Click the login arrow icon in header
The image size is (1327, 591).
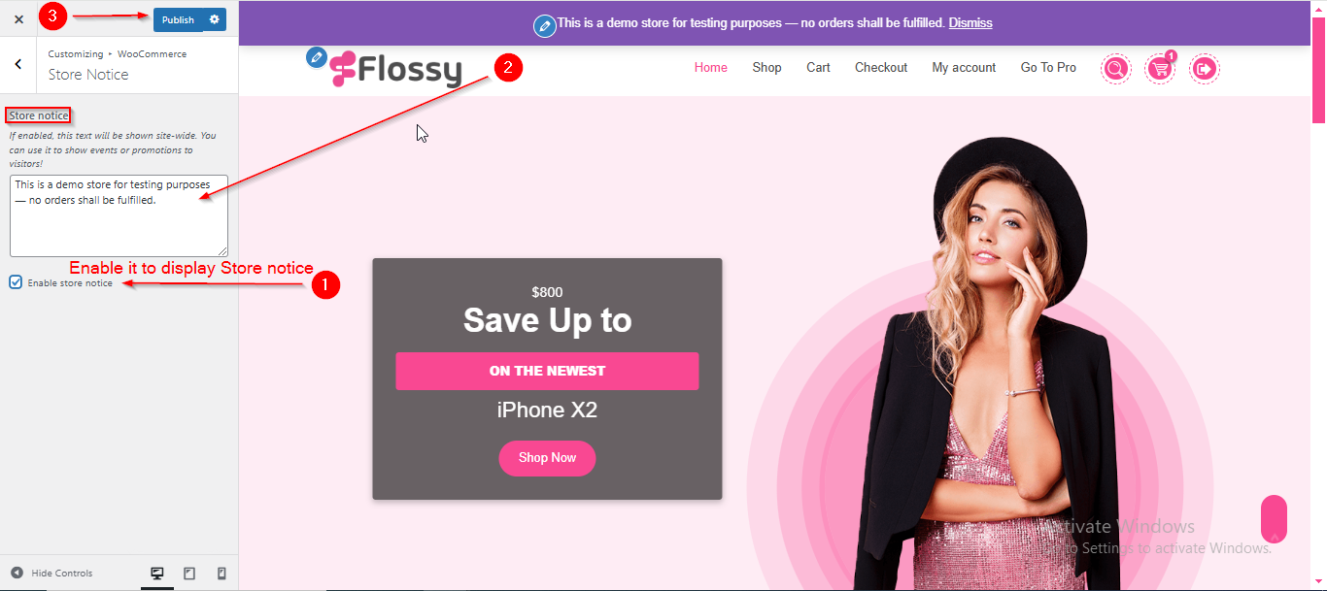pyautogui.click(x=1205, y=68)
